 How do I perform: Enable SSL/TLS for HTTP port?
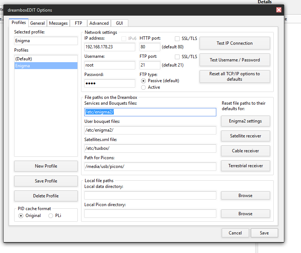point(177,39)
